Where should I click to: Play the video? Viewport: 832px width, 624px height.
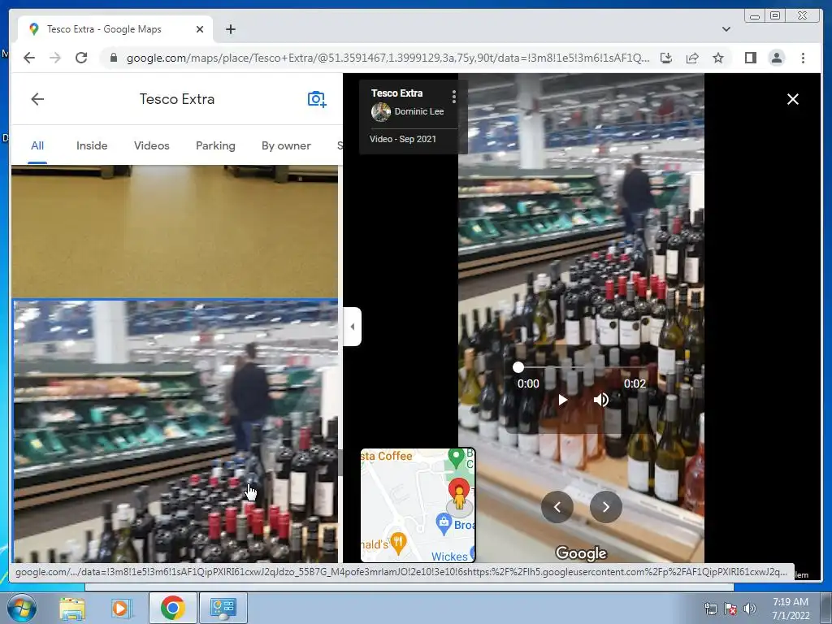[562, 400]
